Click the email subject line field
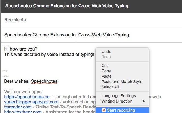The image size is (182, 113). pos(92,35)
